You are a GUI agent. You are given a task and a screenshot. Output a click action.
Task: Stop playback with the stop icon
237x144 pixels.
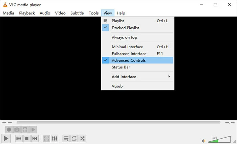(27, 138)
